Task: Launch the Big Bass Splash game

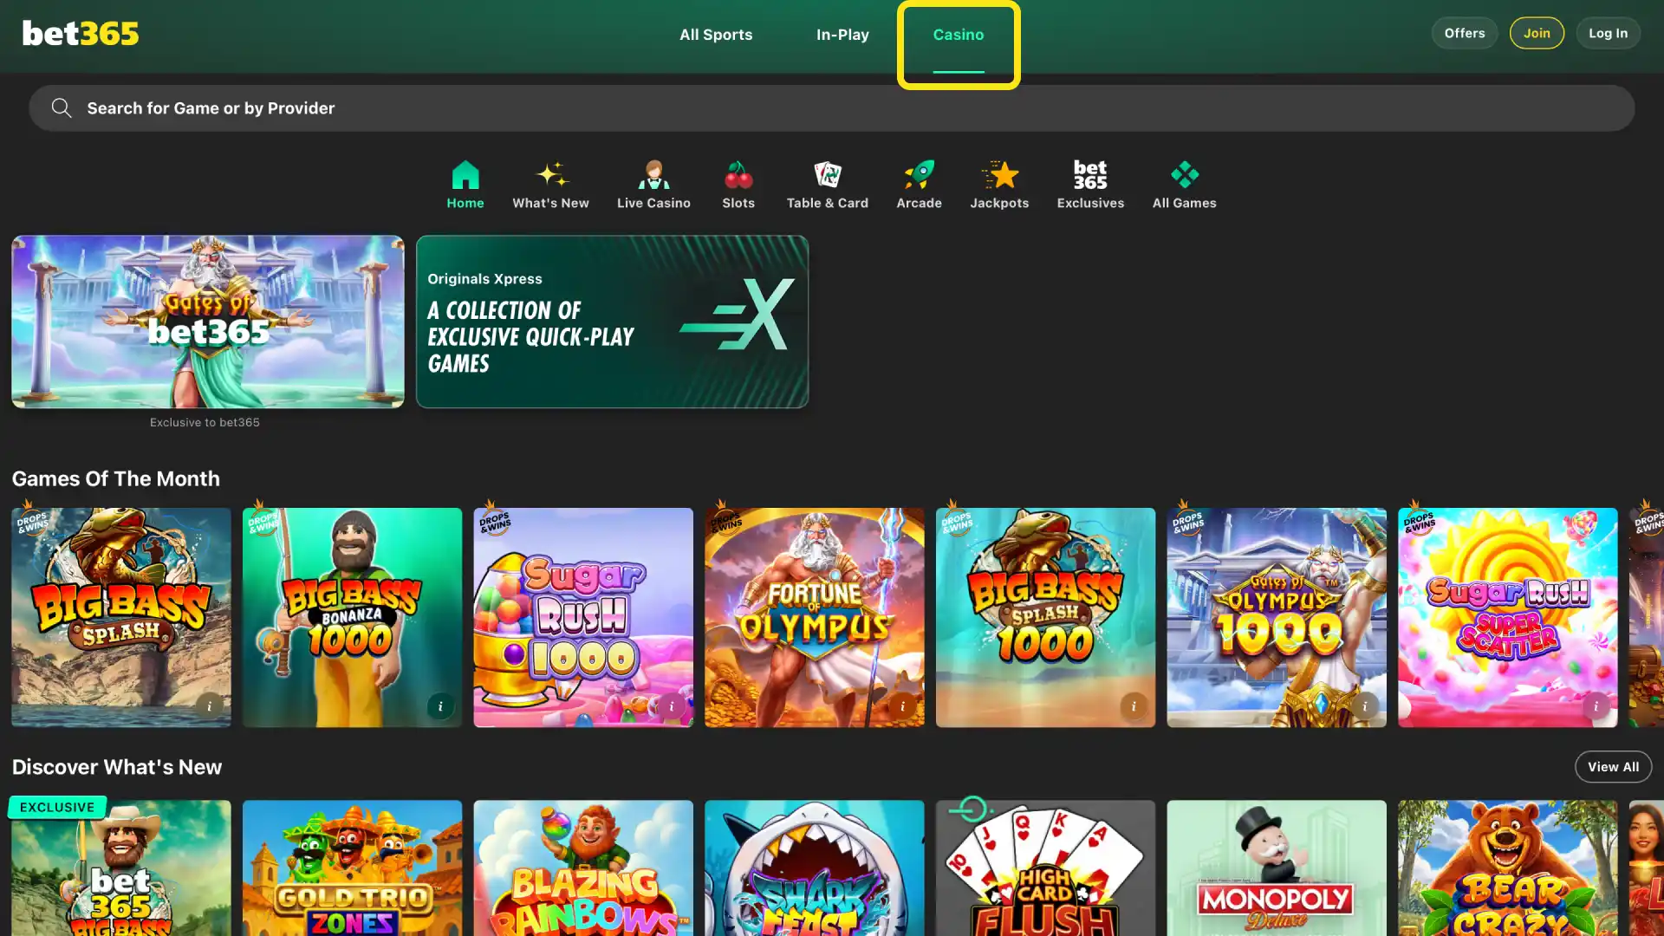Action: pyautogui.click(x=121, y=617)
